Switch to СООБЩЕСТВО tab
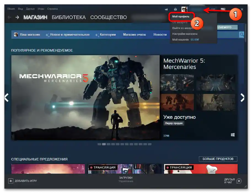 (108, 17)
